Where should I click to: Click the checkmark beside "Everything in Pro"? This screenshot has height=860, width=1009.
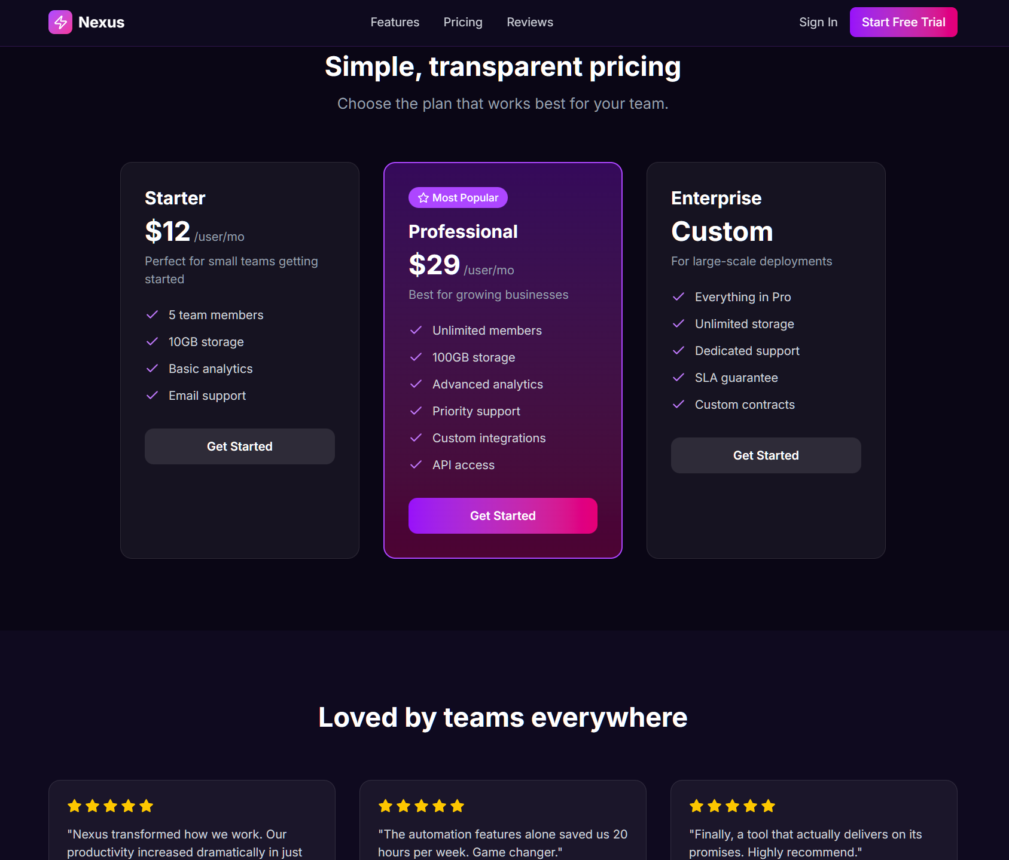pos(679,296)
